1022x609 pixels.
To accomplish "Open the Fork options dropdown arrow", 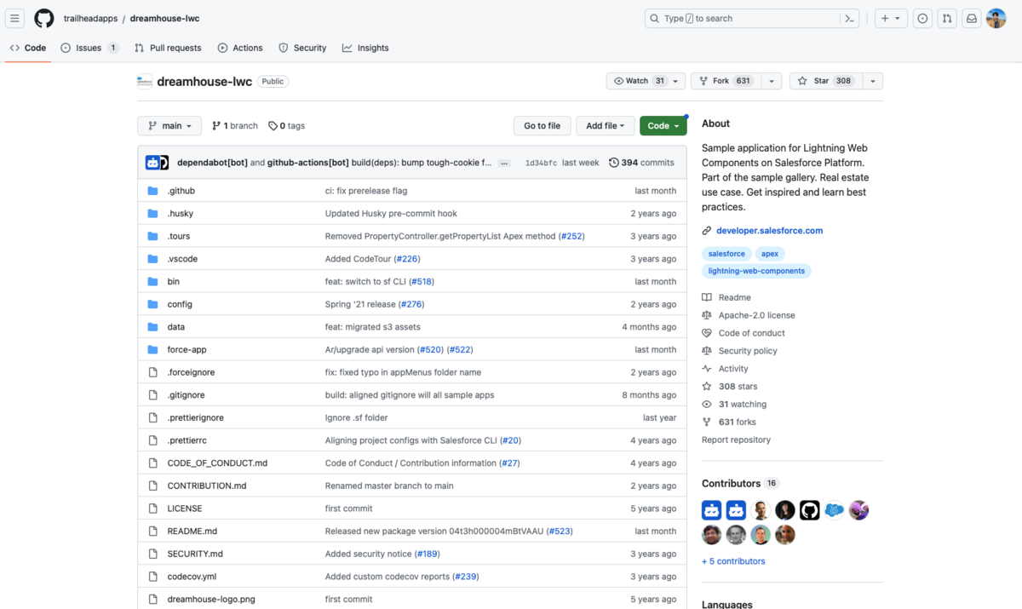I will (771, 81).
